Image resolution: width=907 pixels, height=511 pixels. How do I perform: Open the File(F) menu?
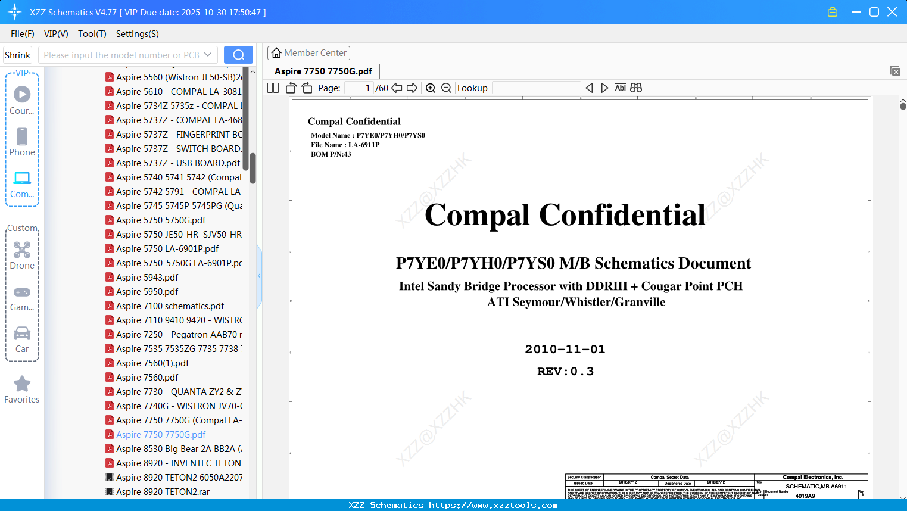[23, 34]
